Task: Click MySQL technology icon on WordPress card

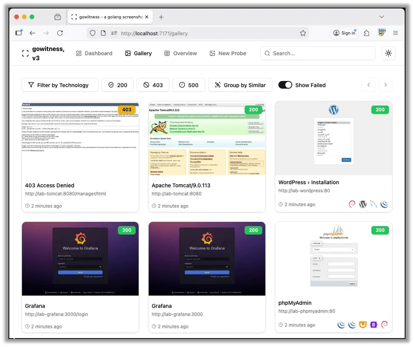Action: (x=374, y=204)
